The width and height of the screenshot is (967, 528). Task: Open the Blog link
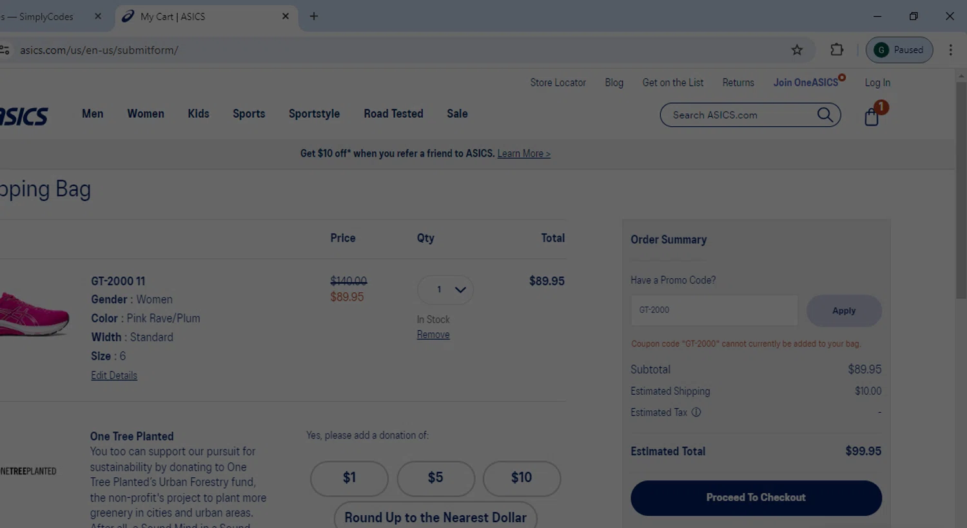[614, 82]
